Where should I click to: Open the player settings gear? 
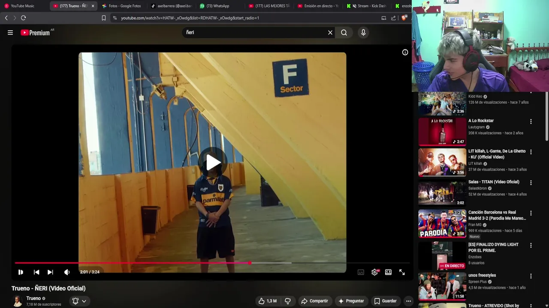click(x=375, y=272)
